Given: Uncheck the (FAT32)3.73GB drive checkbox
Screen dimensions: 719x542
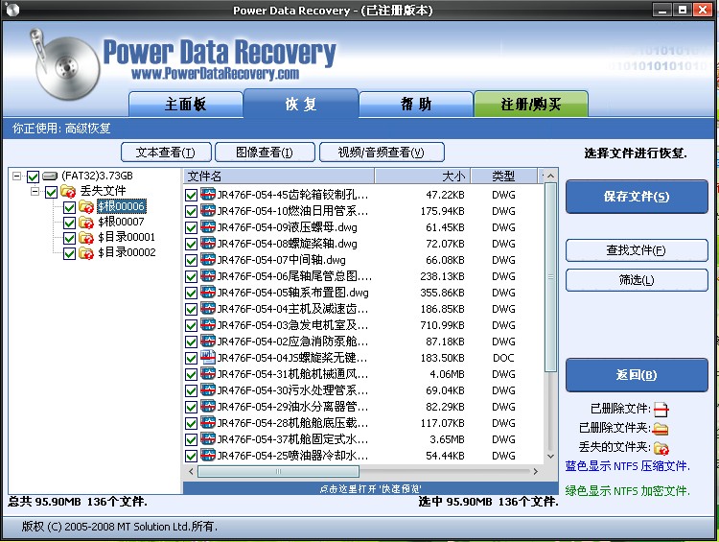Looking at the screenshot, I should (x=33, y=177).
